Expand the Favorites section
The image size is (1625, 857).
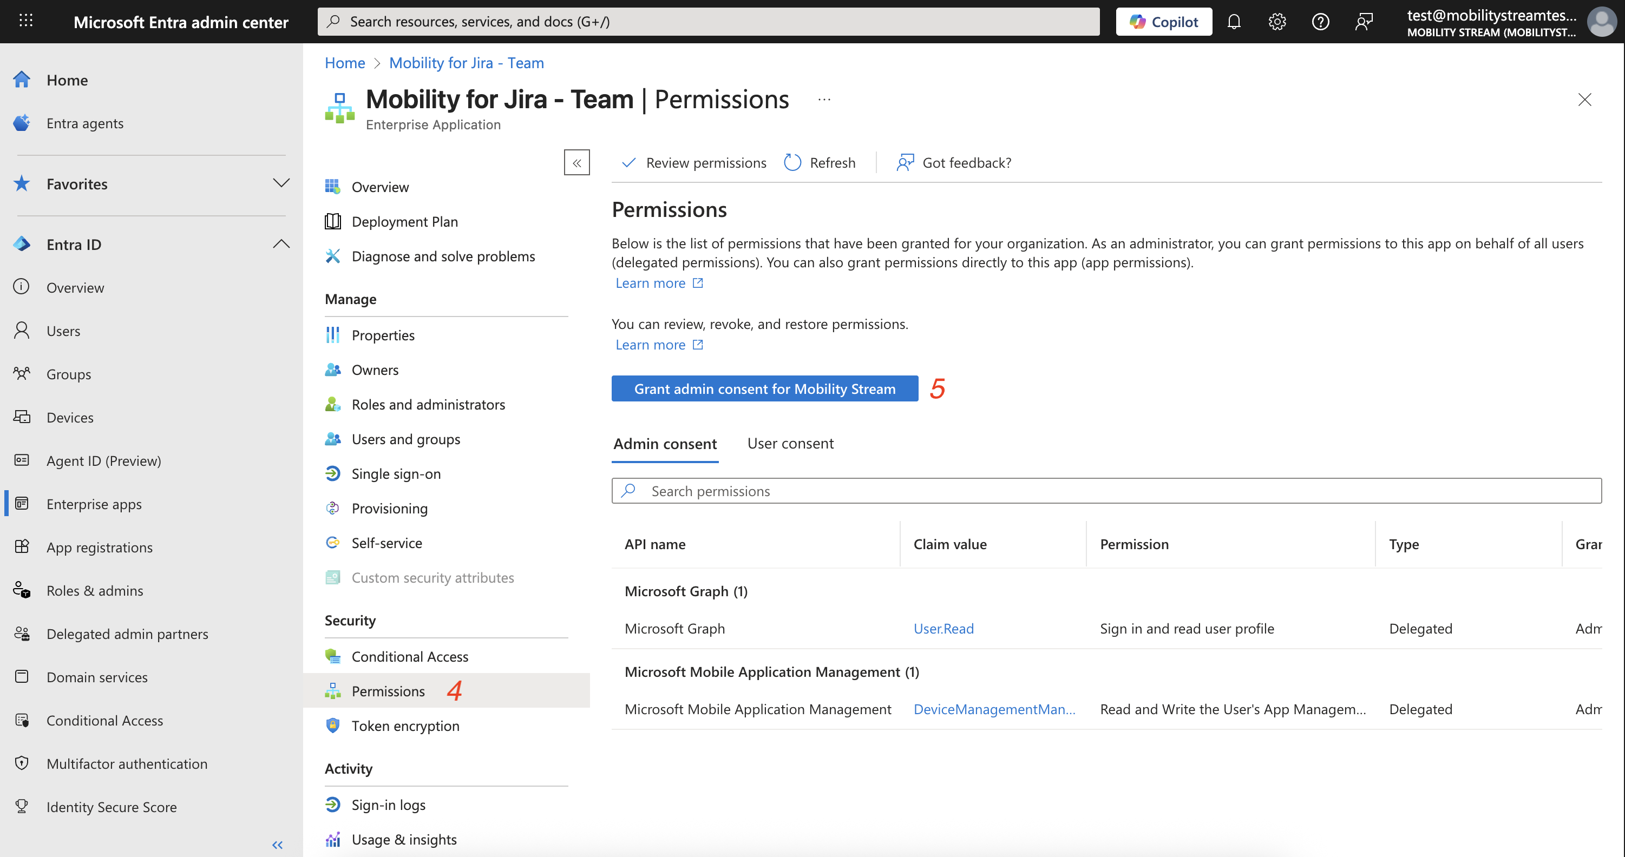tap(281, 183)
